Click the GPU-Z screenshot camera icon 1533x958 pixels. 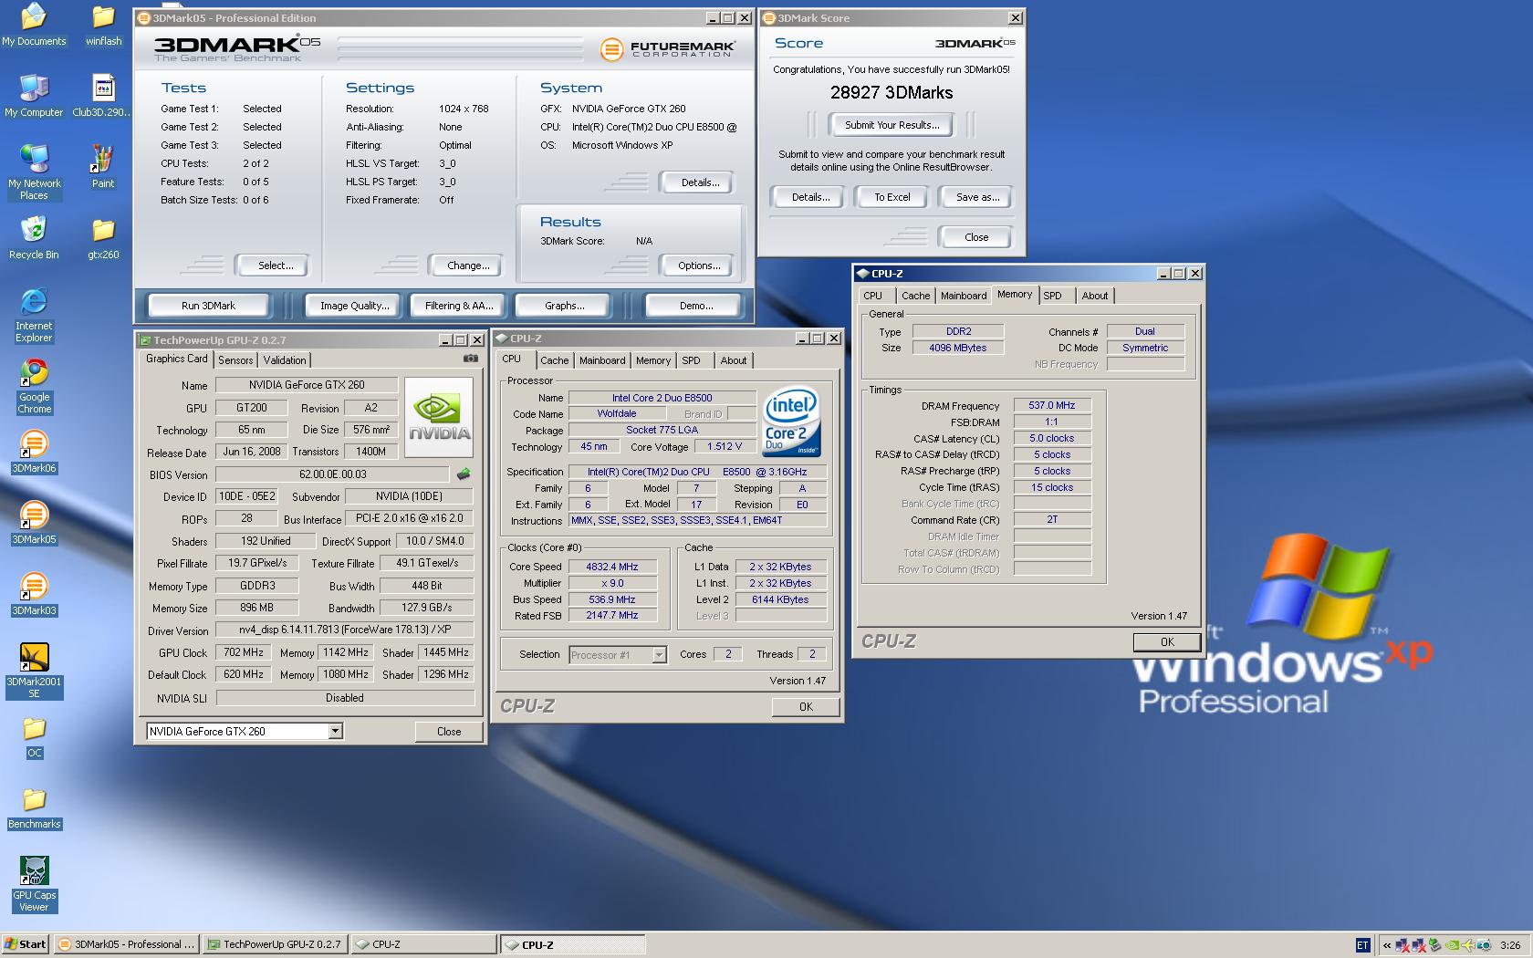point(470,359)
